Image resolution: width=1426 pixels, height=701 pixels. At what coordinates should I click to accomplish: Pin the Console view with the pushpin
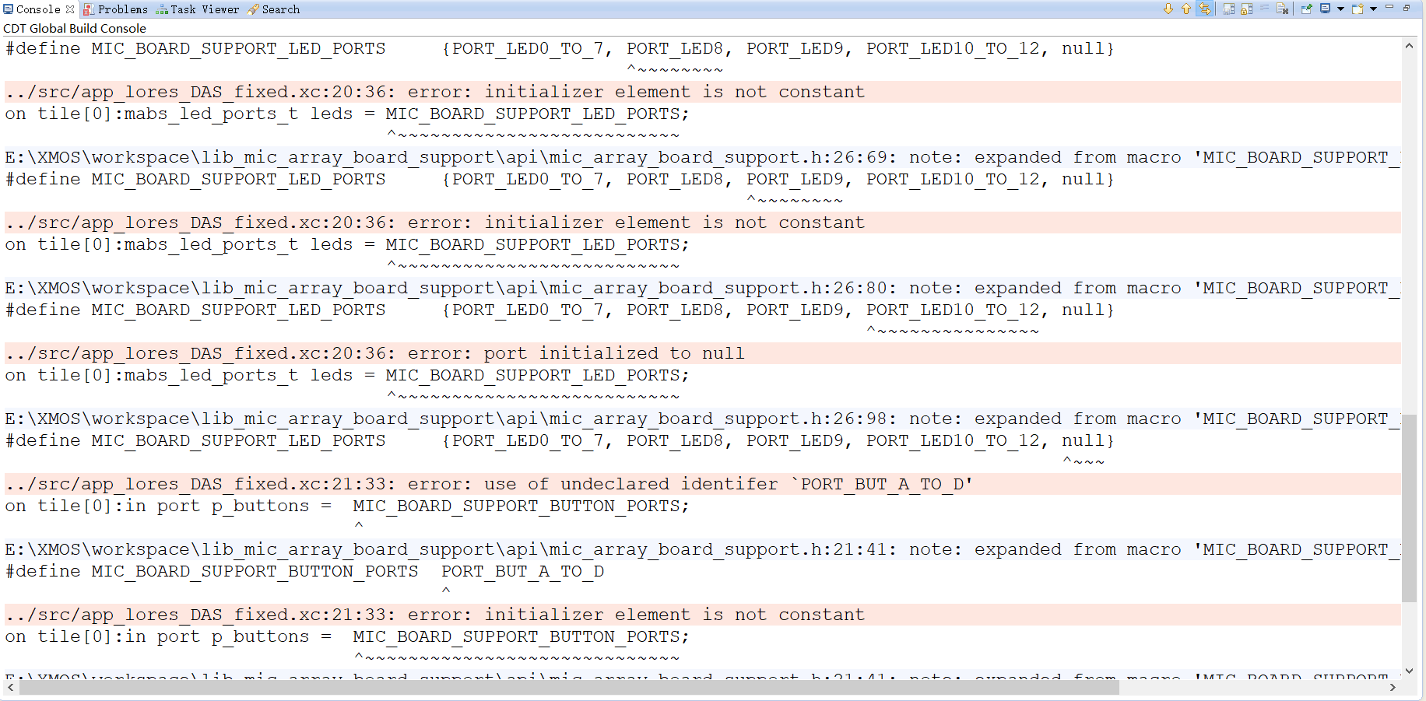tap(1306, 9)
